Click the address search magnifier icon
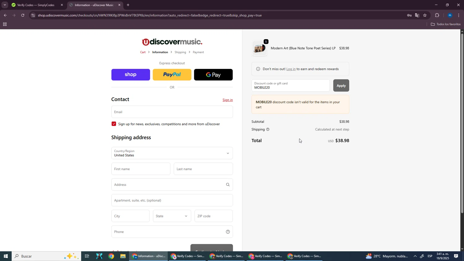The height and width of the screenshot is (261, 464). [x=228, y=185]
